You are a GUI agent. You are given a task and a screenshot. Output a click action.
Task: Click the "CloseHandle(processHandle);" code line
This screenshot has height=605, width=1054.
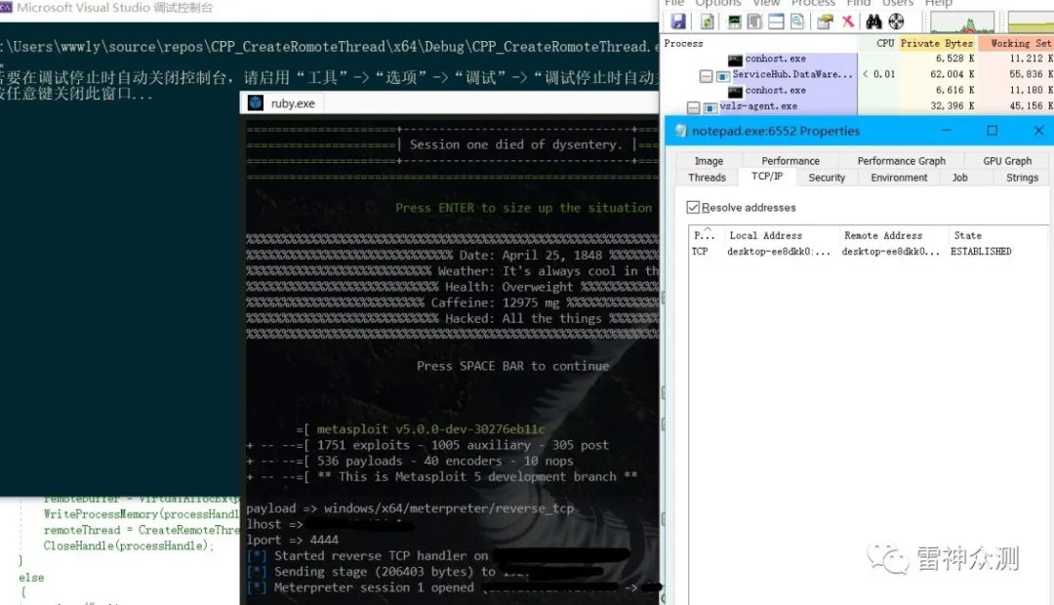pyautogui.click(x=129, y=545)
